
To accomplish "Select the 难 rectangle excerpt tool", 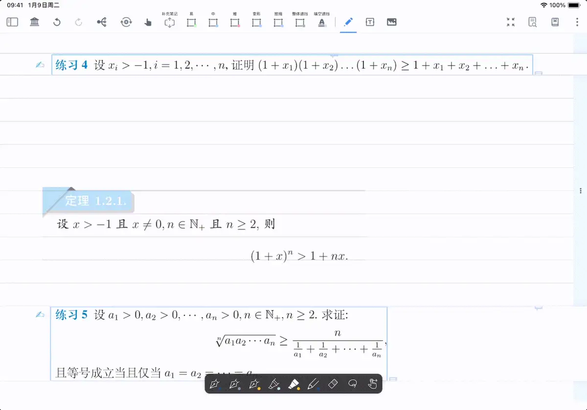I will pos(235,20).
